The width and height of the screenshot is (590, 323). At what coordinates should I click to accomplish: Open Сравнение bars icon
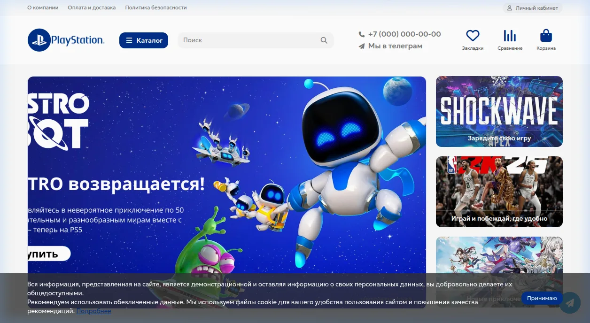point(510,36)
